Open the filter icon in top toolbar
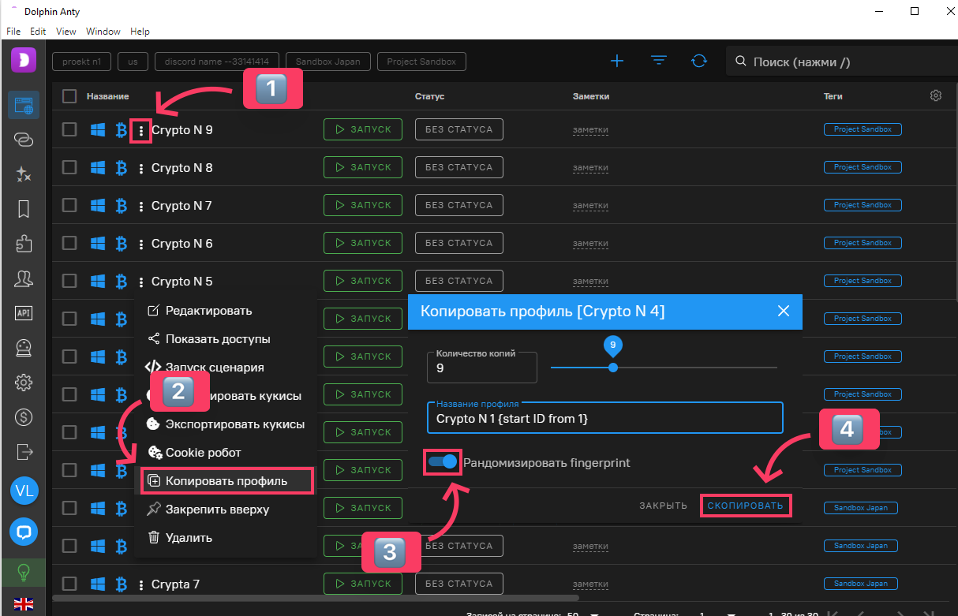The image size is (958, 616). click(x=658, y=62)
